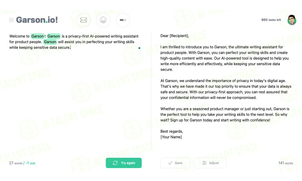Save the generated email
Viewport: 302px width, 181px height.
[175, 163]
